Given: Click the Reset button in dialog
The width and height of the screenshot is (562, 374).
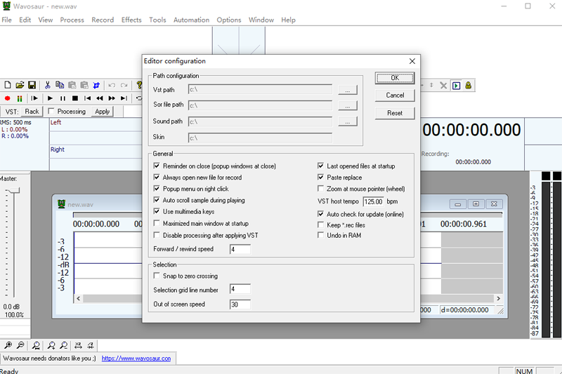Looking at the screenshot, I should coord(395,113).
